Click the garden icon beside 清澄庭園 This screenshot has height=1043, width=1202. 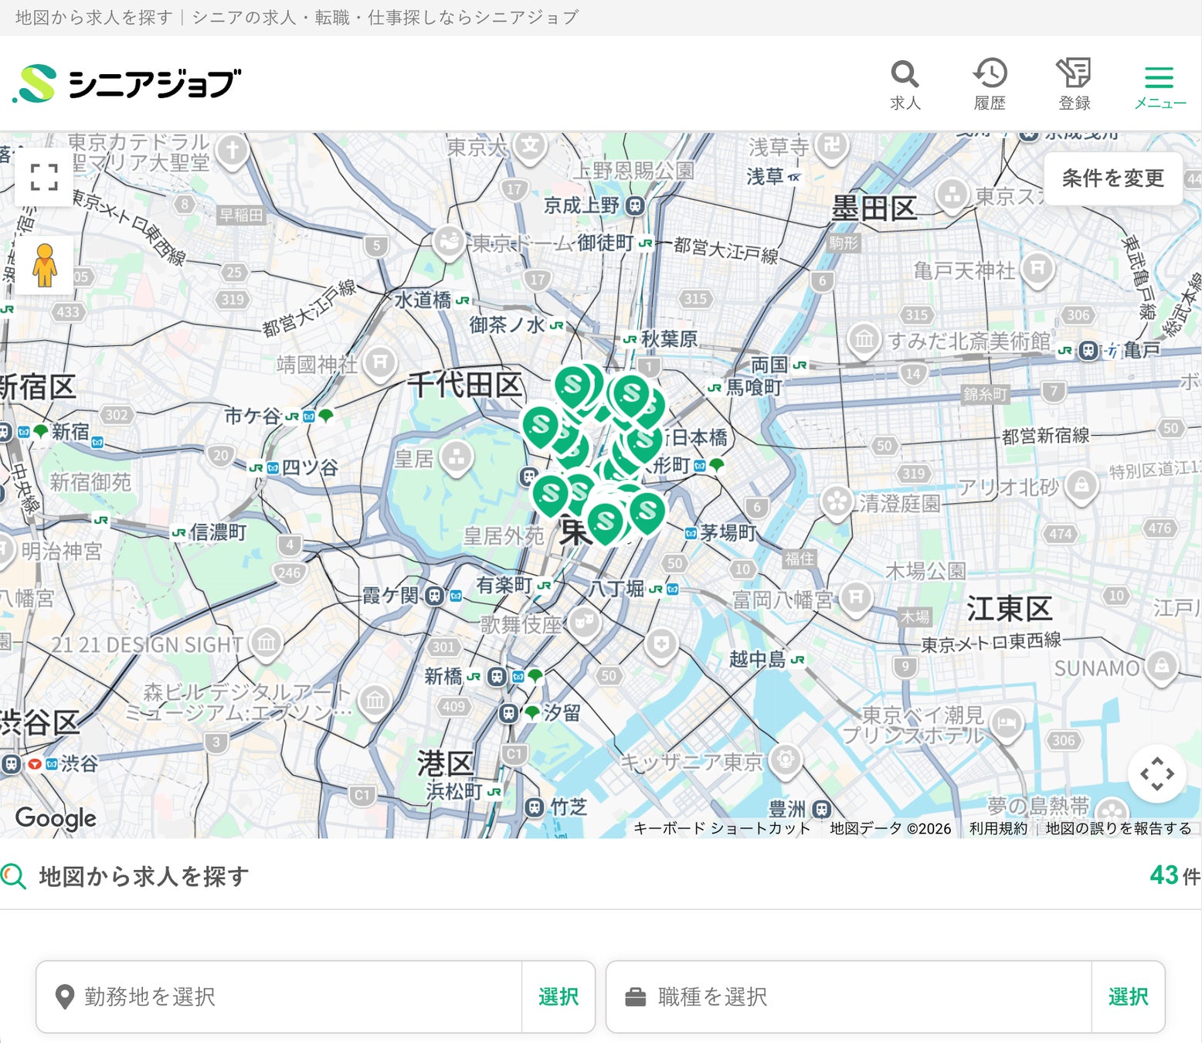[x=836, y=502]
